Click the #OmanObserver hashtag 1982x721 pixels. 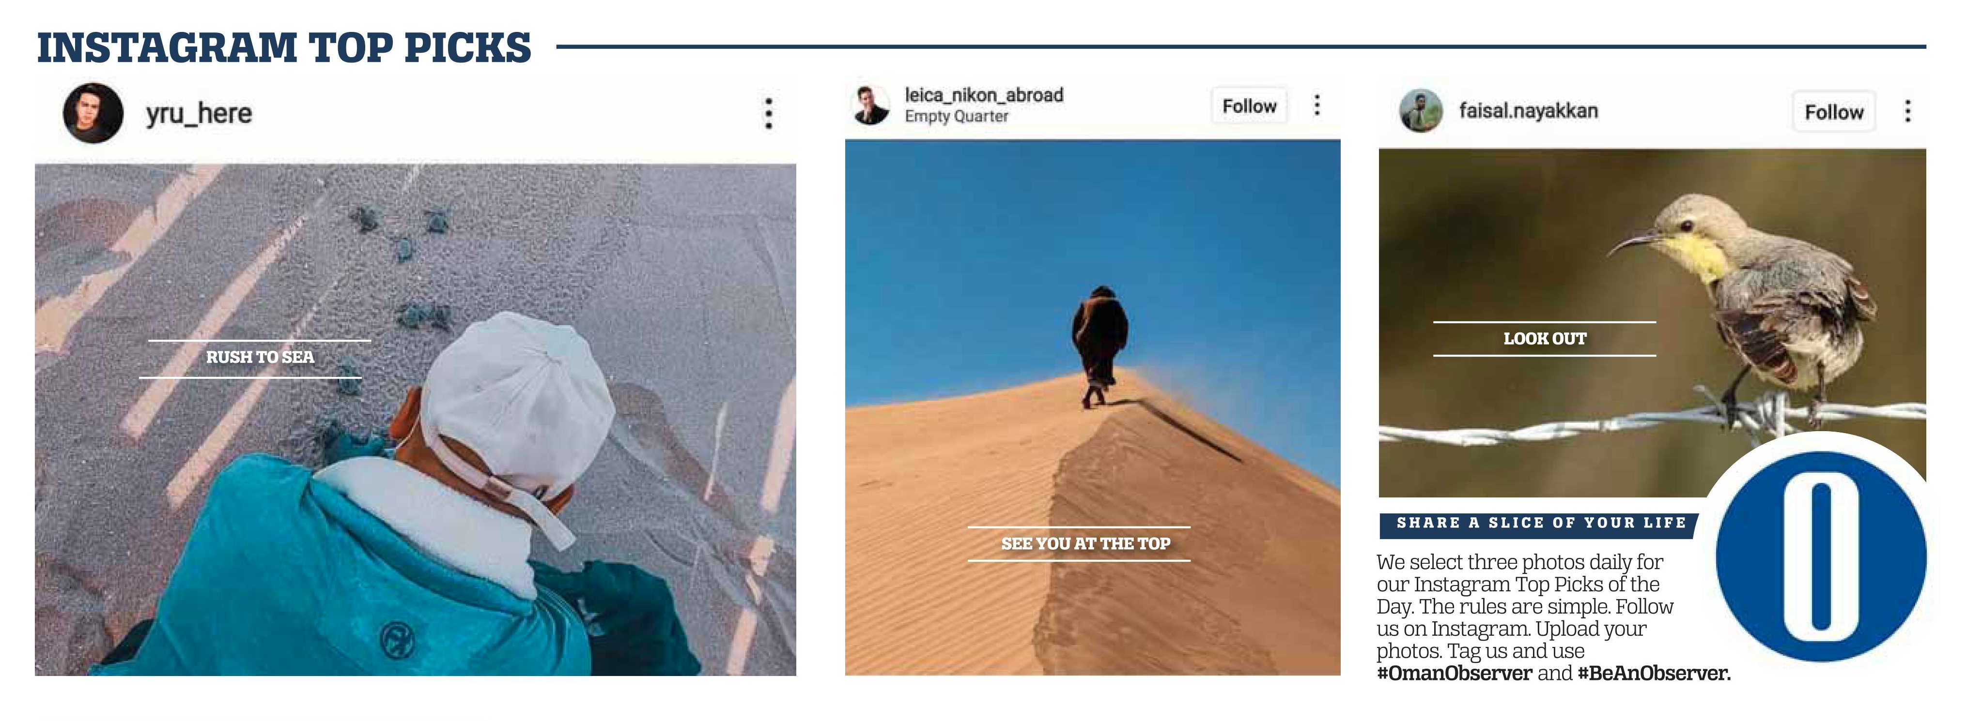(x=1454, y=674)
